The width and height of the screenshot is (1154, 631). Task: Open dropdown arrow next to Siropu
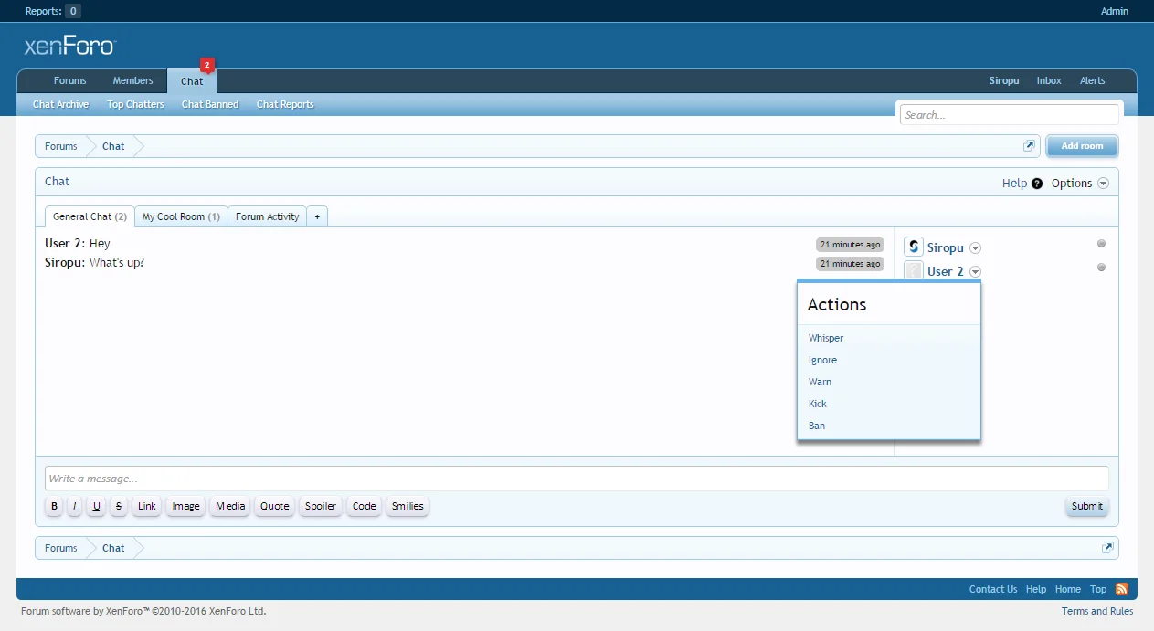[x=975, y=248]
